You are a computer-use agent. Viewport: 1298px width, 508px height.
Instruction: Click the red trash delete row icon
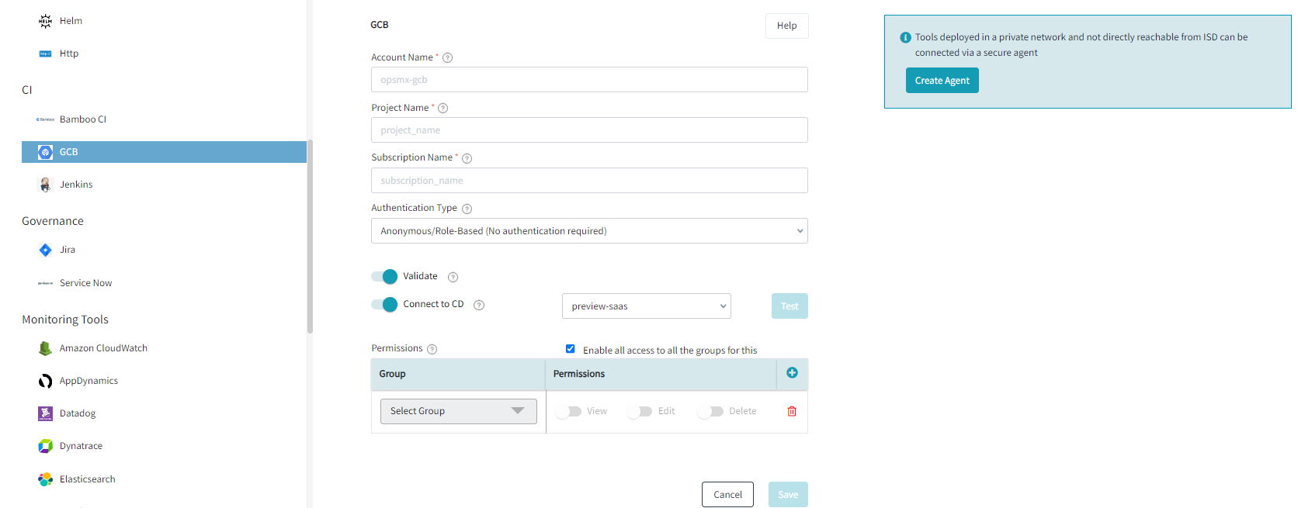click(x=792, y=411)
